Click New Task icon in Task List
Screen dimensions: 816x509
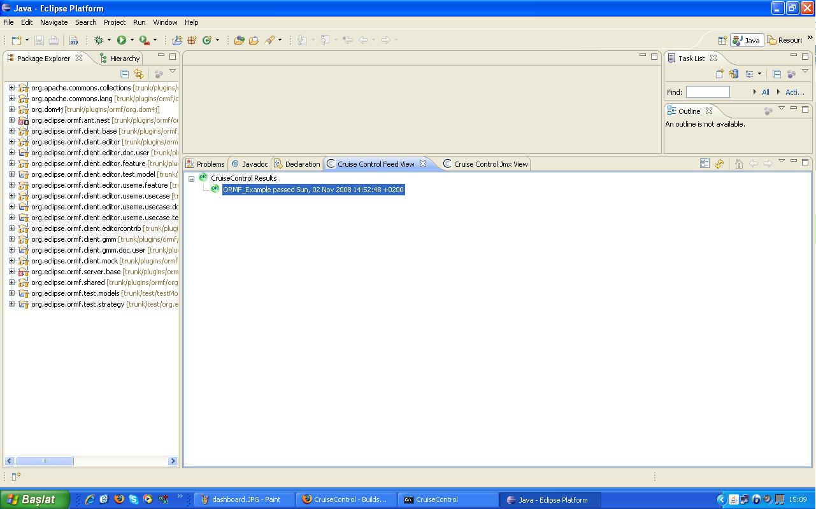click(720, 74)
